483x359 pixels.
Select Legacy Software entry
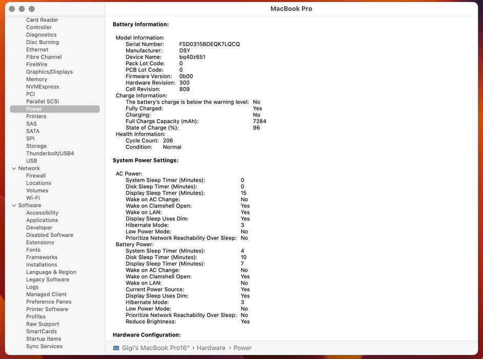point(48,279)
